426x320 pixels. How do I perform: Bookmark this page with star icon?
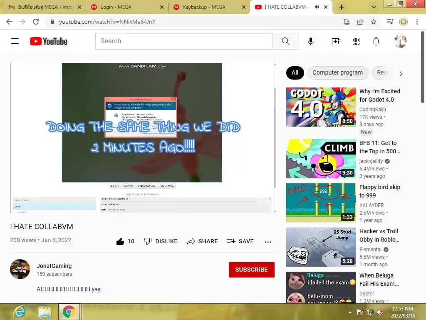tap(374, 22)
